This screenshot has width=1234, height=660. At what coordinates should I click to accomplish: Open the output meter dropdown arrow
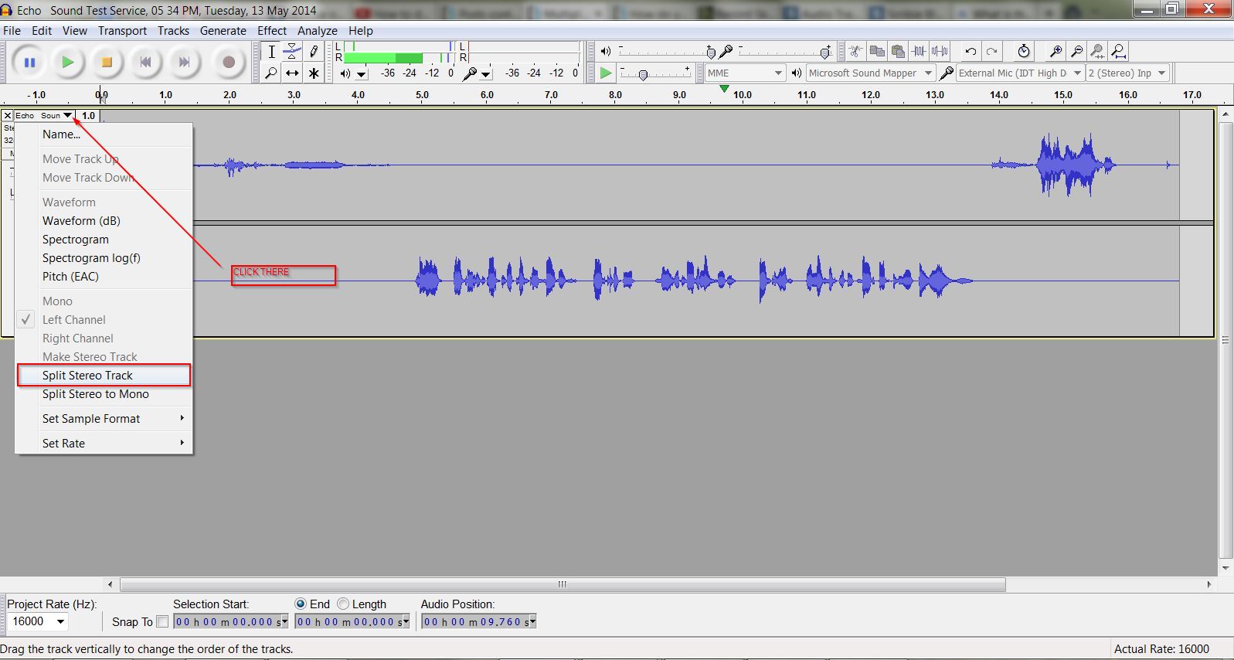(361, 74)
